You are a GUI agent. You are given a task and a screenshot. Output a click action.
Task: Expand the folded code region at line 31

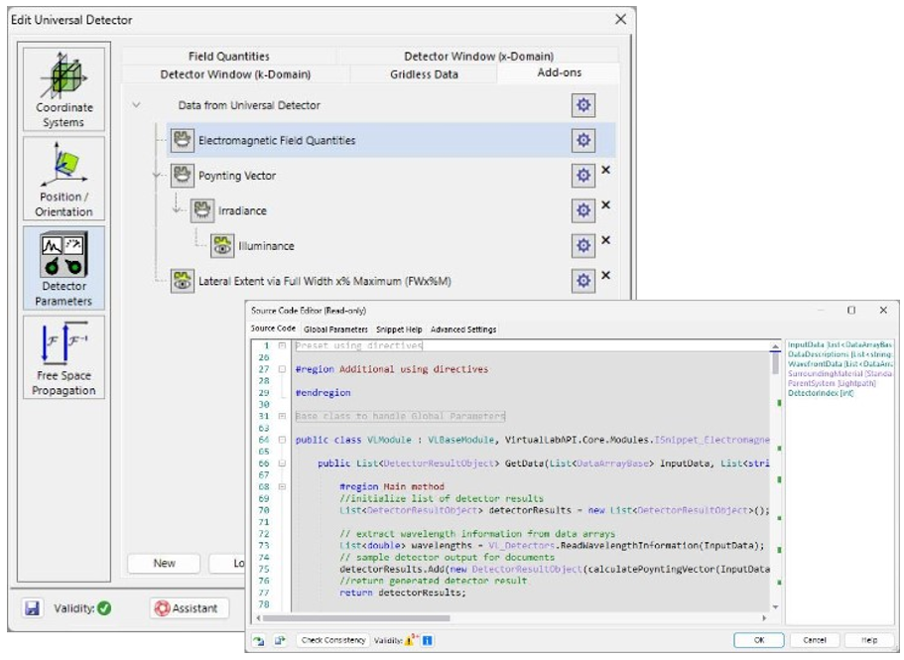[x=282, y=416]
